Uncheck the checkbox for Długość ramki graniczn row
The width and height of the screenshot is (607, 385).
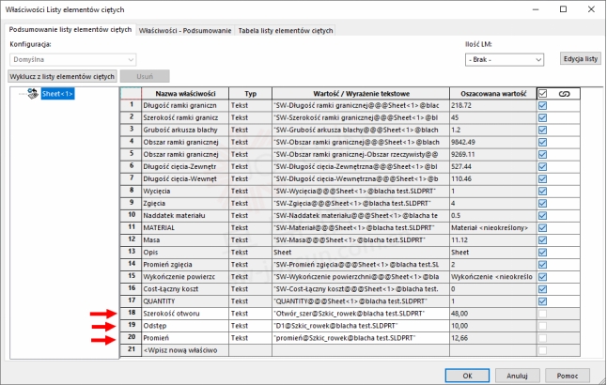pyautogui.click(x=542, y=105)
